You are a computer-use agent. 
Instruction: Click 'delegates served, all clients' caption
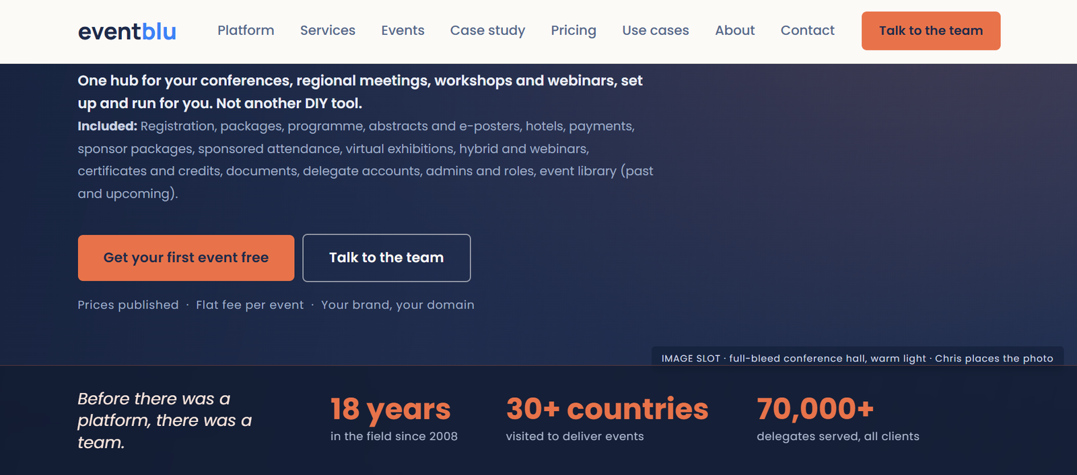coord(838,436)
